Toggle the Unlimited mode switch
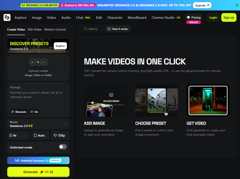Screen dimensions: 240x179 tap(63, 147)
